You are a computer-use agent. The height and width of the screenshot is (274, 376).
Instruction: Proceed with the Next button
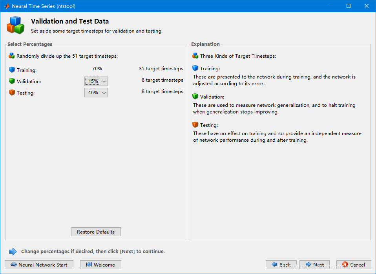tap(315, 265)
